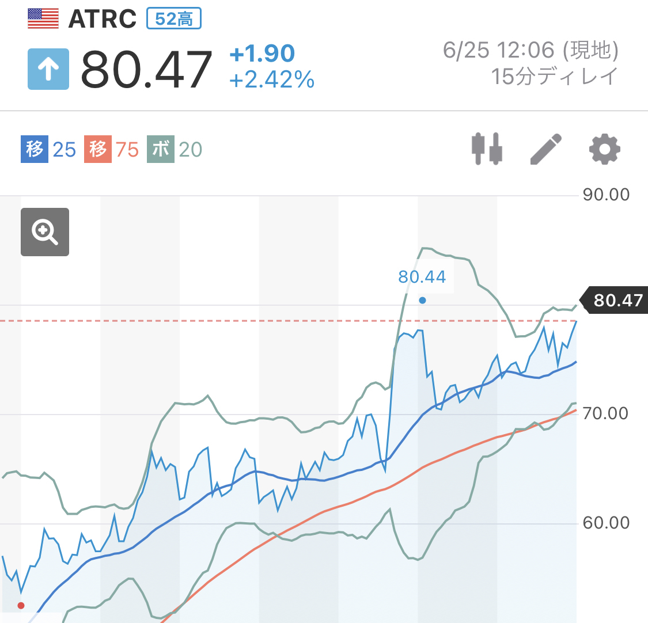Click the 52高 badge
The image size is (648, 623).
174,18
